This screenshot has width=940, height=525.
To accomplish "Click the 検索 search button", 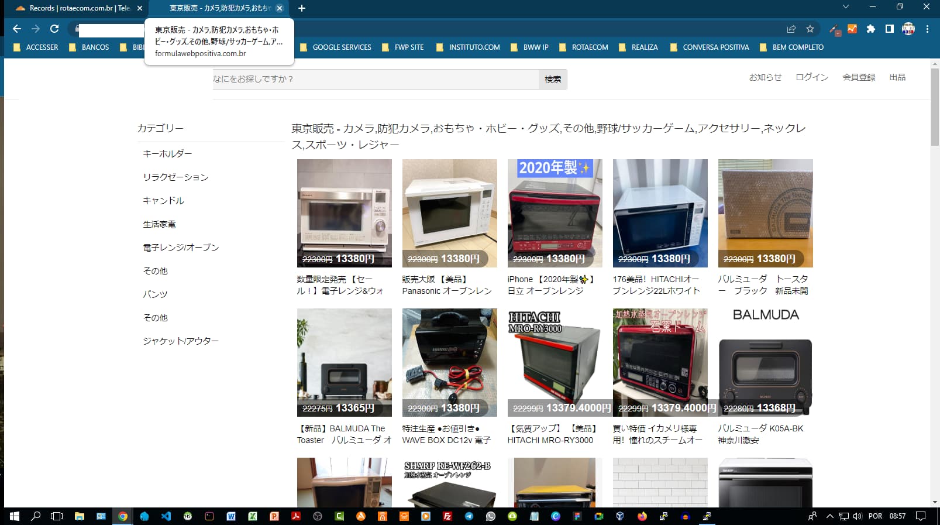I will [x=553, y=79].
